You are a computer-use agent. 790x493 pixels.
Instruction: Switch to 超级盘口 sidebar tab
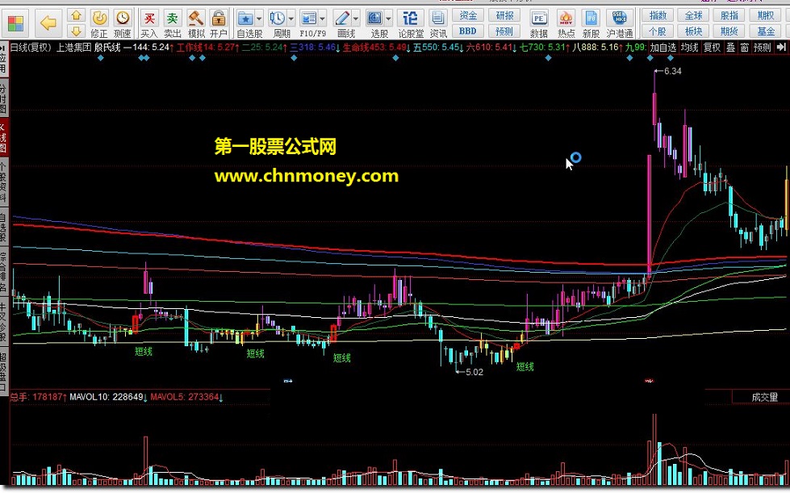3,371
